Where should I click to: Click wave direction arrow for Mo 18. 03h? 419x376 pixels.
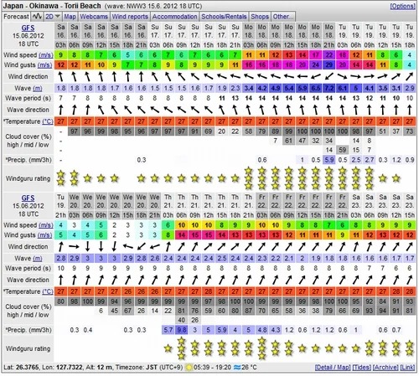[248, 110]
